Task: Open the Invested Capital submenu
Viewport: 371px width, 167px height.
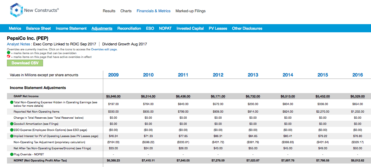Action: [190, 28]
